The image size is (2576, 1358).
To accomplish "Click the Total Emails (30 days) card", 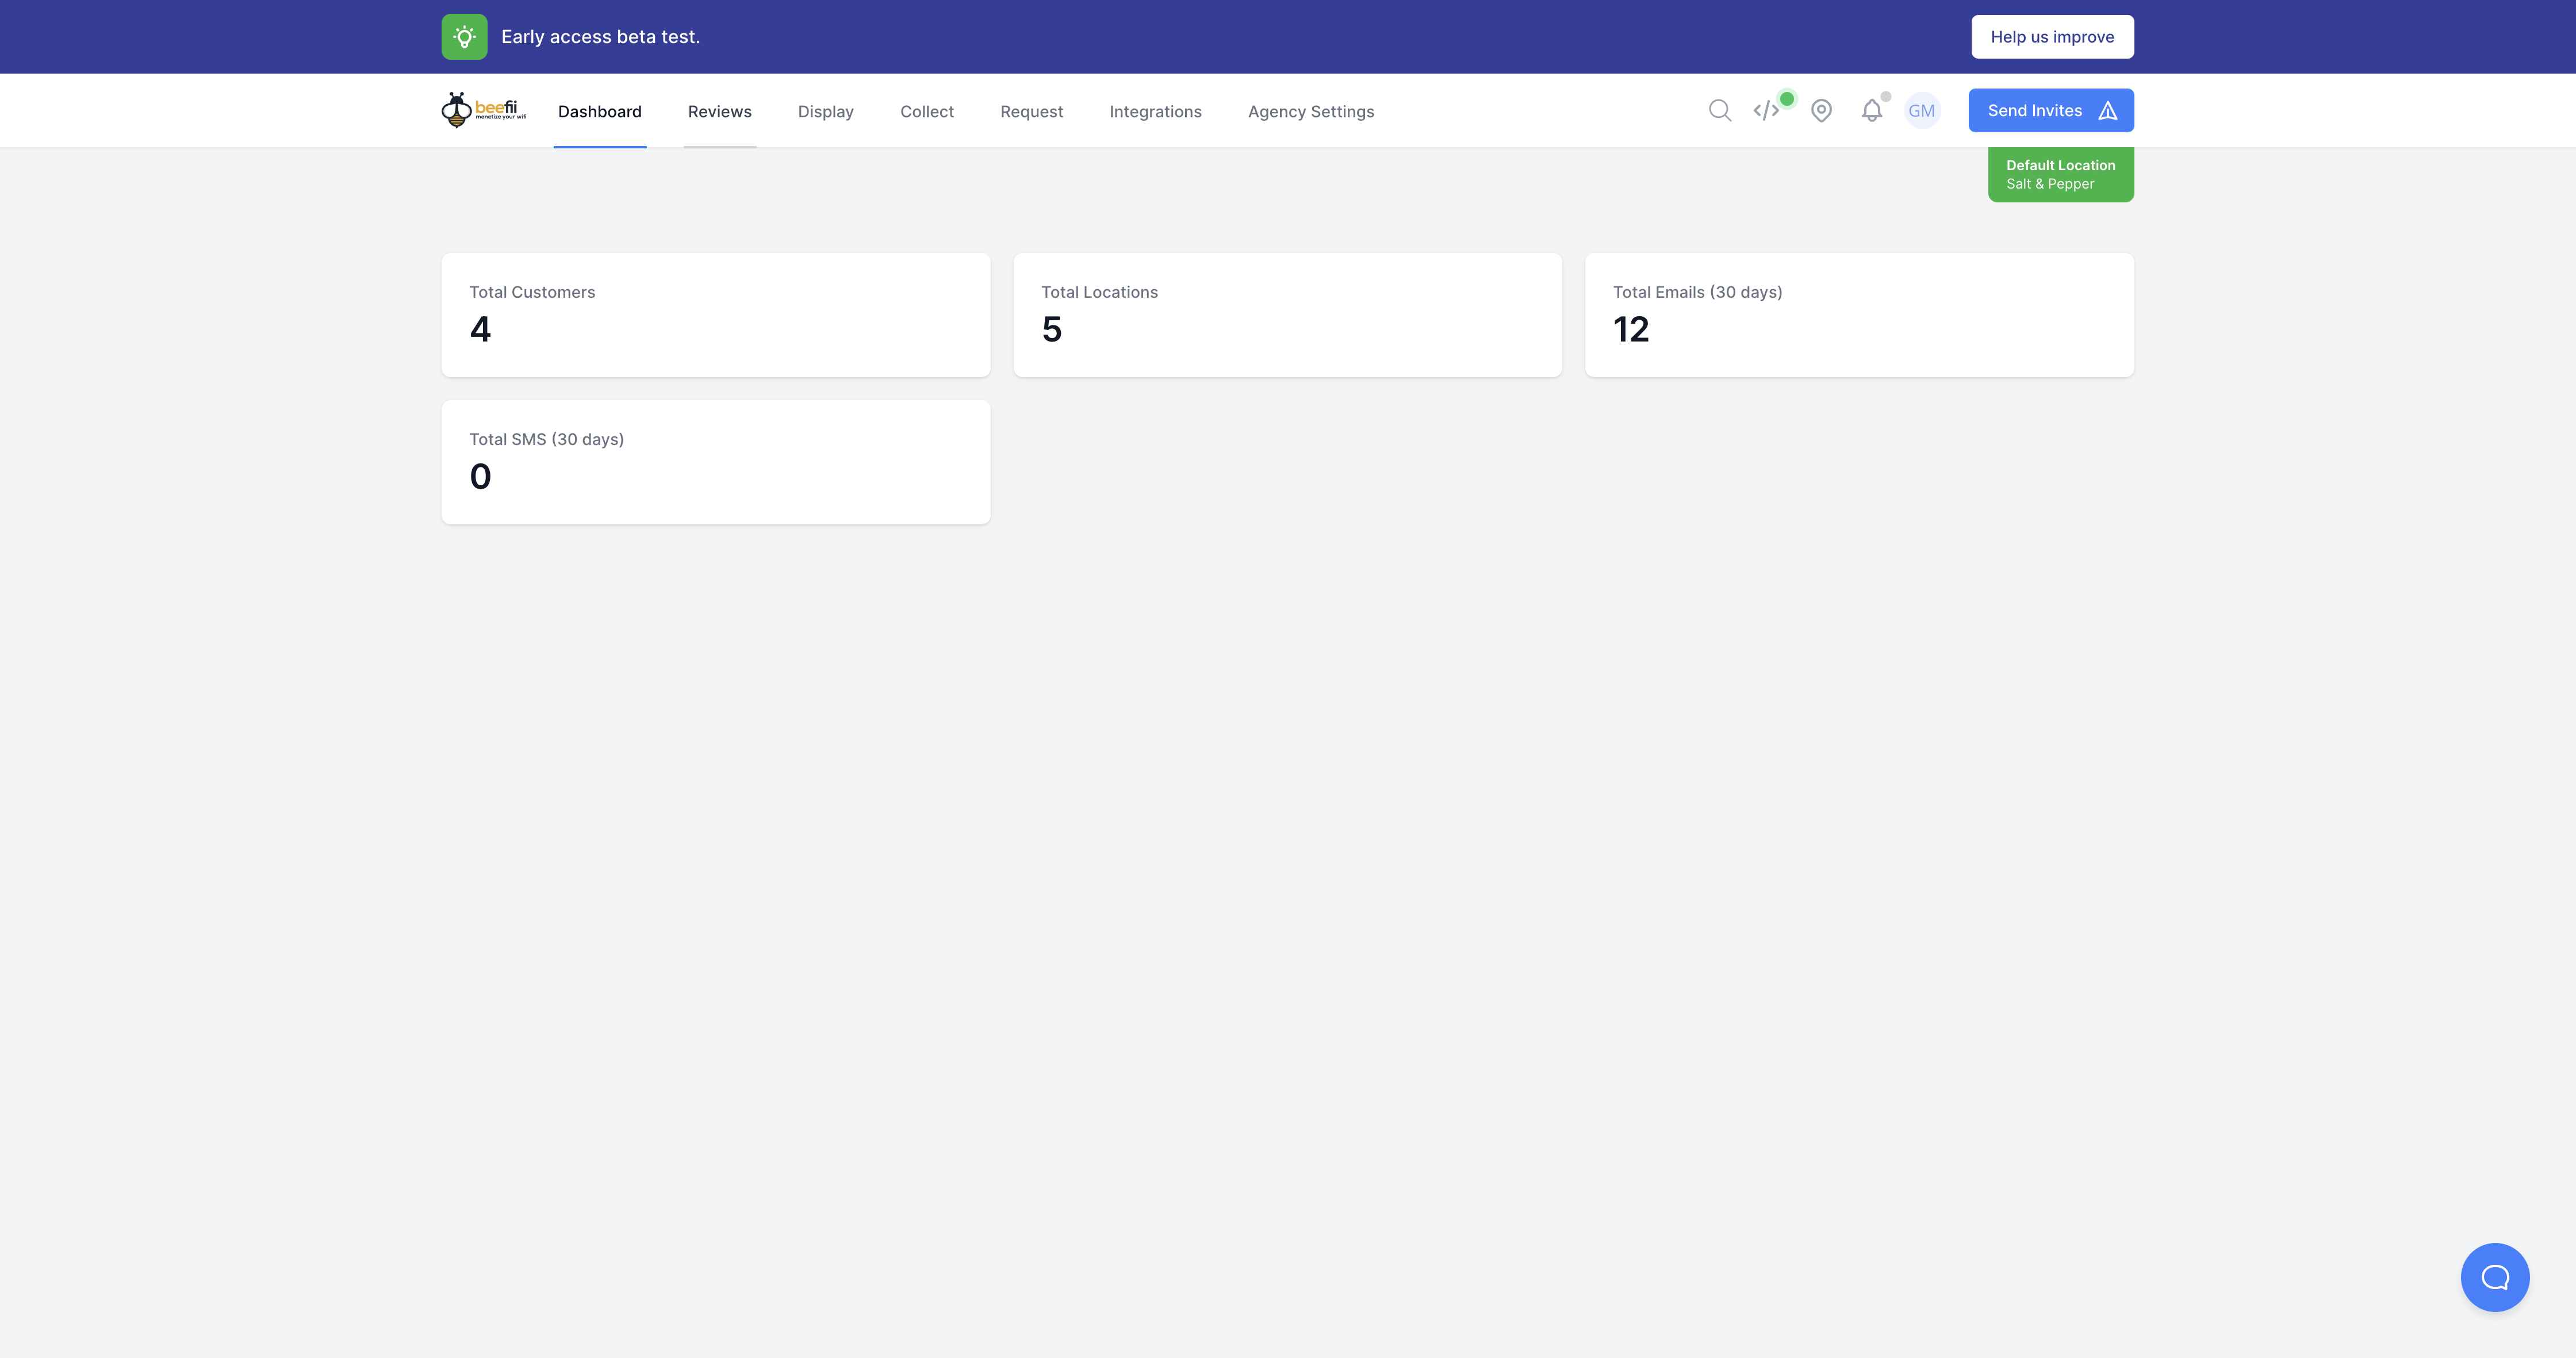I will pyautogui.click(x=1858, y=315).
